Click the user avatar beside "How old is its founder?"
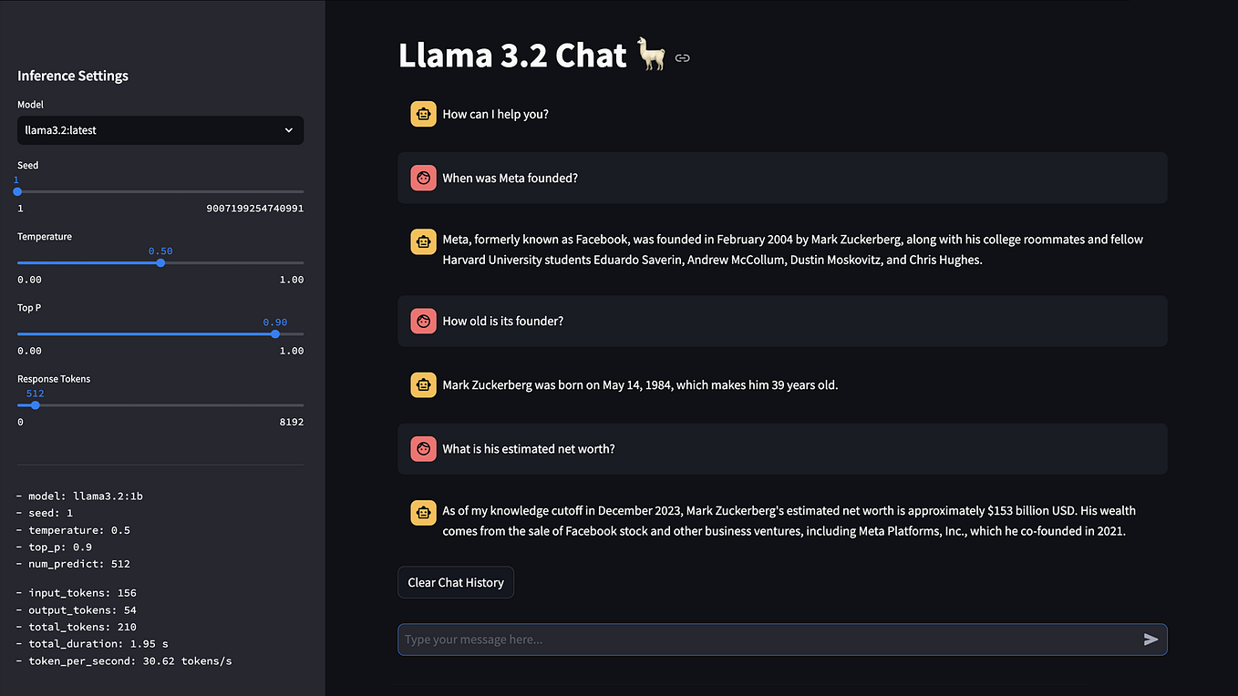Image resolution: width=1238 pixels, height=696 pixels. pyautogui.click(x=423, y=321)
